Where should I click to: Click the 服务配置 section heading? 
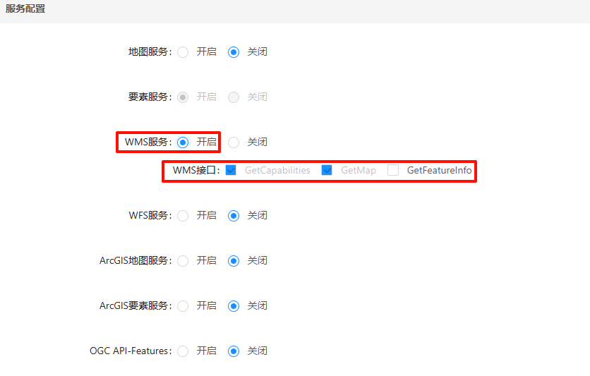[x=25, y=8]
